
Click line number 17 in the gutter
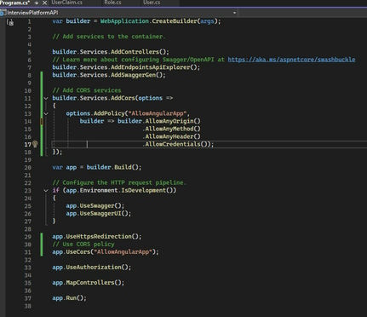click(x=27, y=144)
